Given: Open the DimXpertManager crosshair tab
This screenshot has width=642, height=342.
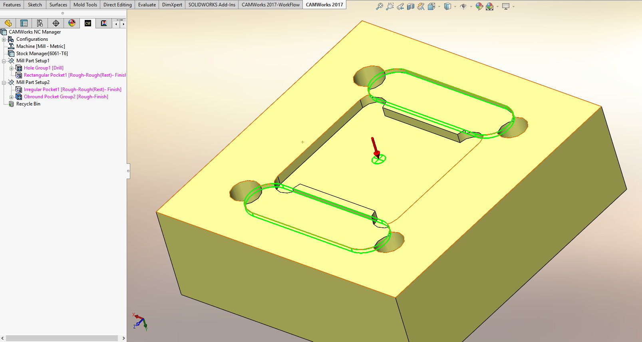Looking at the screenshot, I should click(56, 23).
